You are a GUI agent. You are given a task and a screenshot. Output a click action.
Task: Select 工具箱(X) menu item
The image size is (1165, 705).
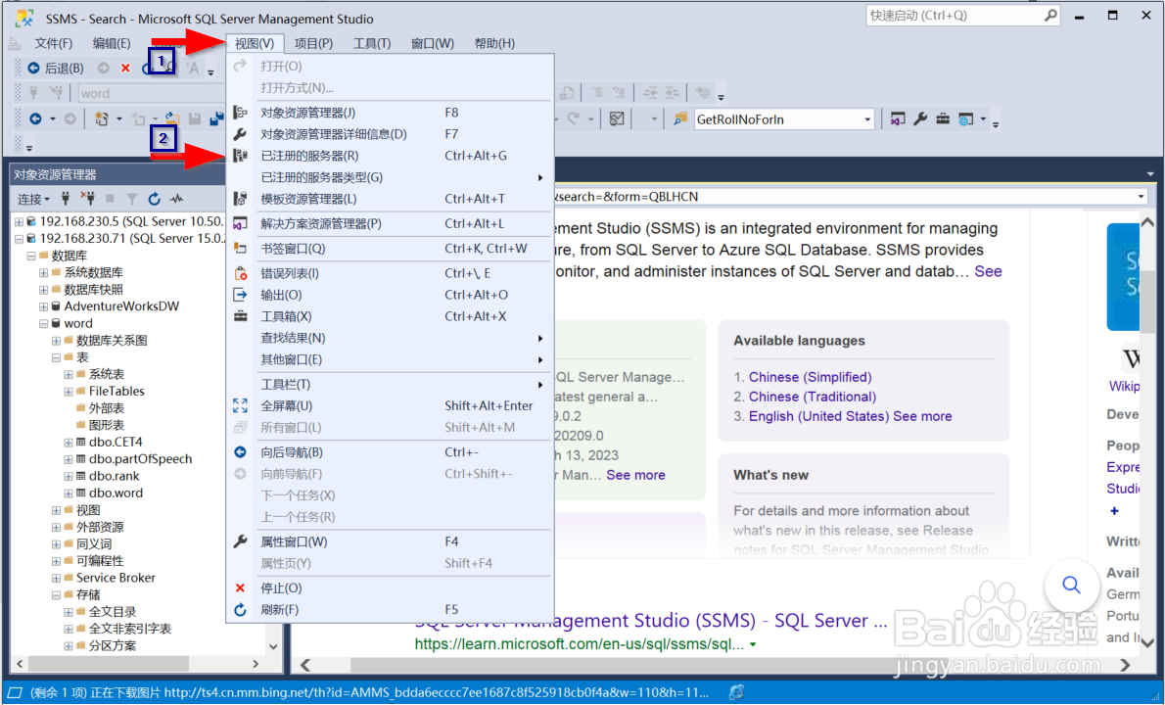[x=390, y=316]
